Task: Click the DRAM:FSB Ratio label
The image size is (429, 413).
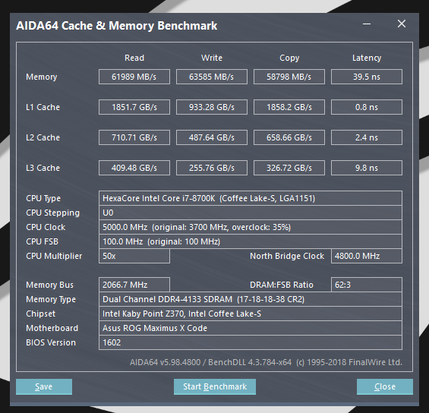Action: [x=282, y=285]
